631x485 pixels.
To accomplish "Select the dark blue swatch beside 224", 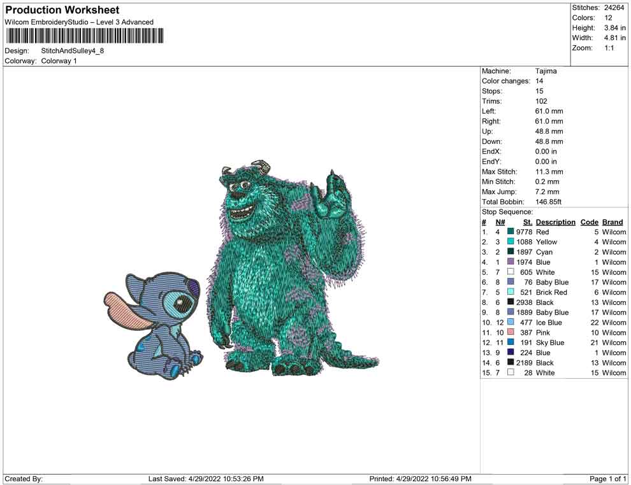I will click(511, 352).
